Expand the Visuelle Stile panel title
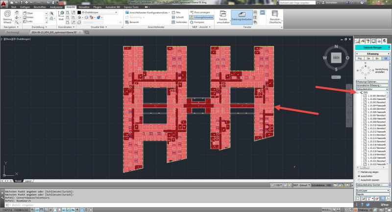392x212 pixels. coord(99,27)
